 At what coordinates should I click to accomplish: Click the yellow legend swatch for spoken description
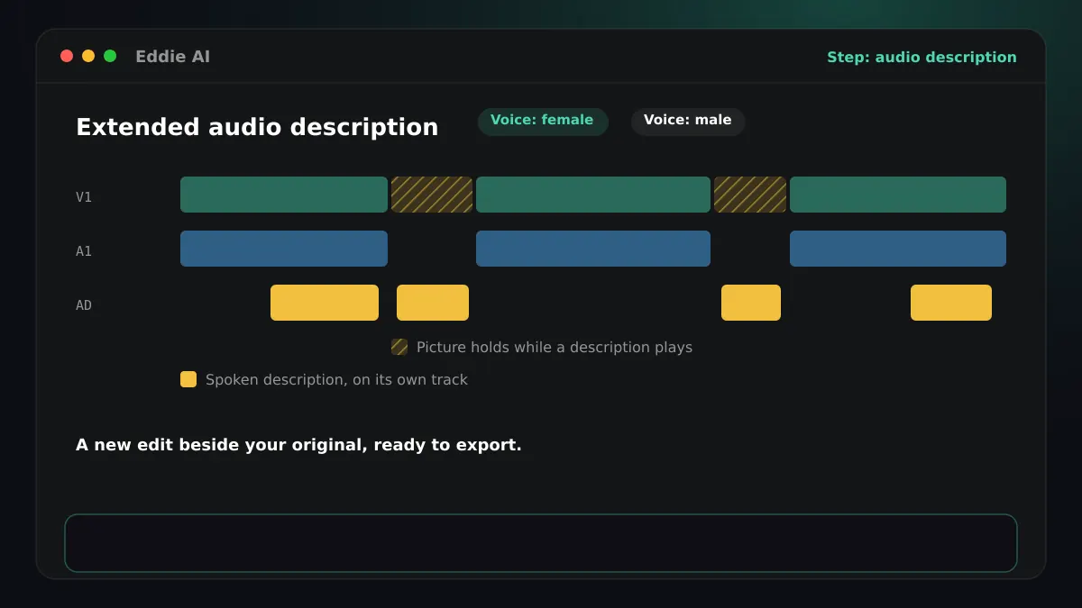coord(188,379)
